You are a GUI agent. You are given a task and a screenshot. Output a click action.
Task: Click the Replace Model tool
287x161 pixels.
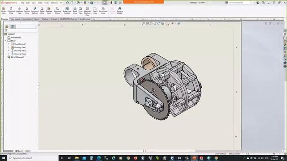coord(120,11)
